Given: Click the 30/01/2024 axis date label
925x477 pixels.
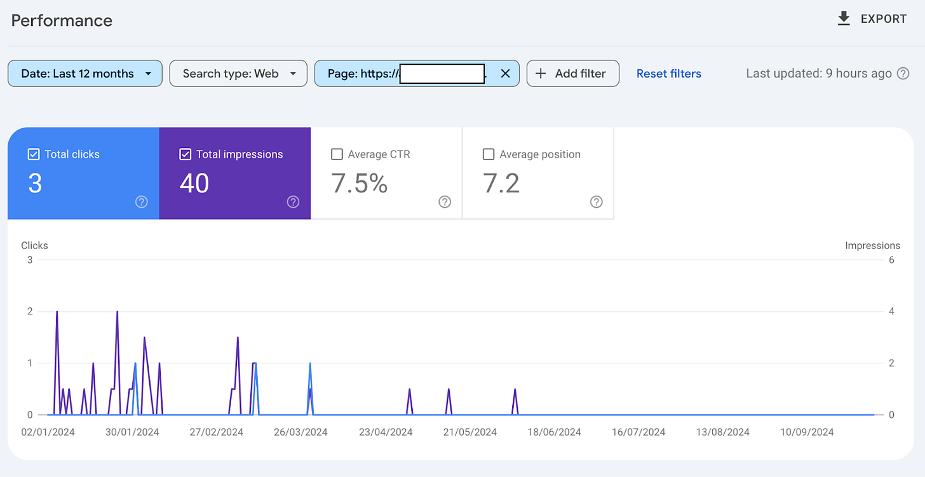Looking at the screenshot, I should pyautogui.click(x=132, y=432).
